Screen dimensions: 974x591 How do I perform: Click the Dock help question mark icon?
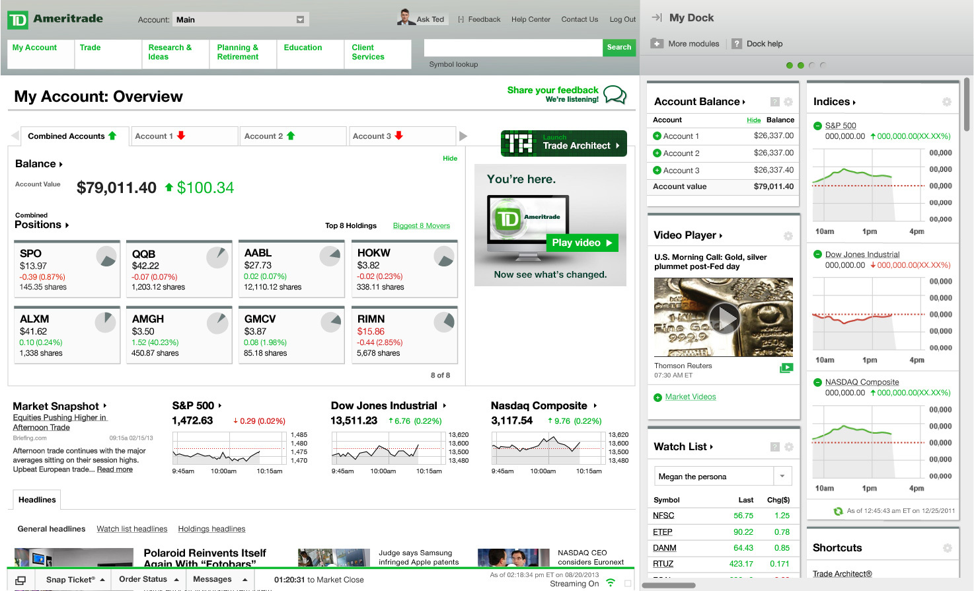[x=737, y=44]
